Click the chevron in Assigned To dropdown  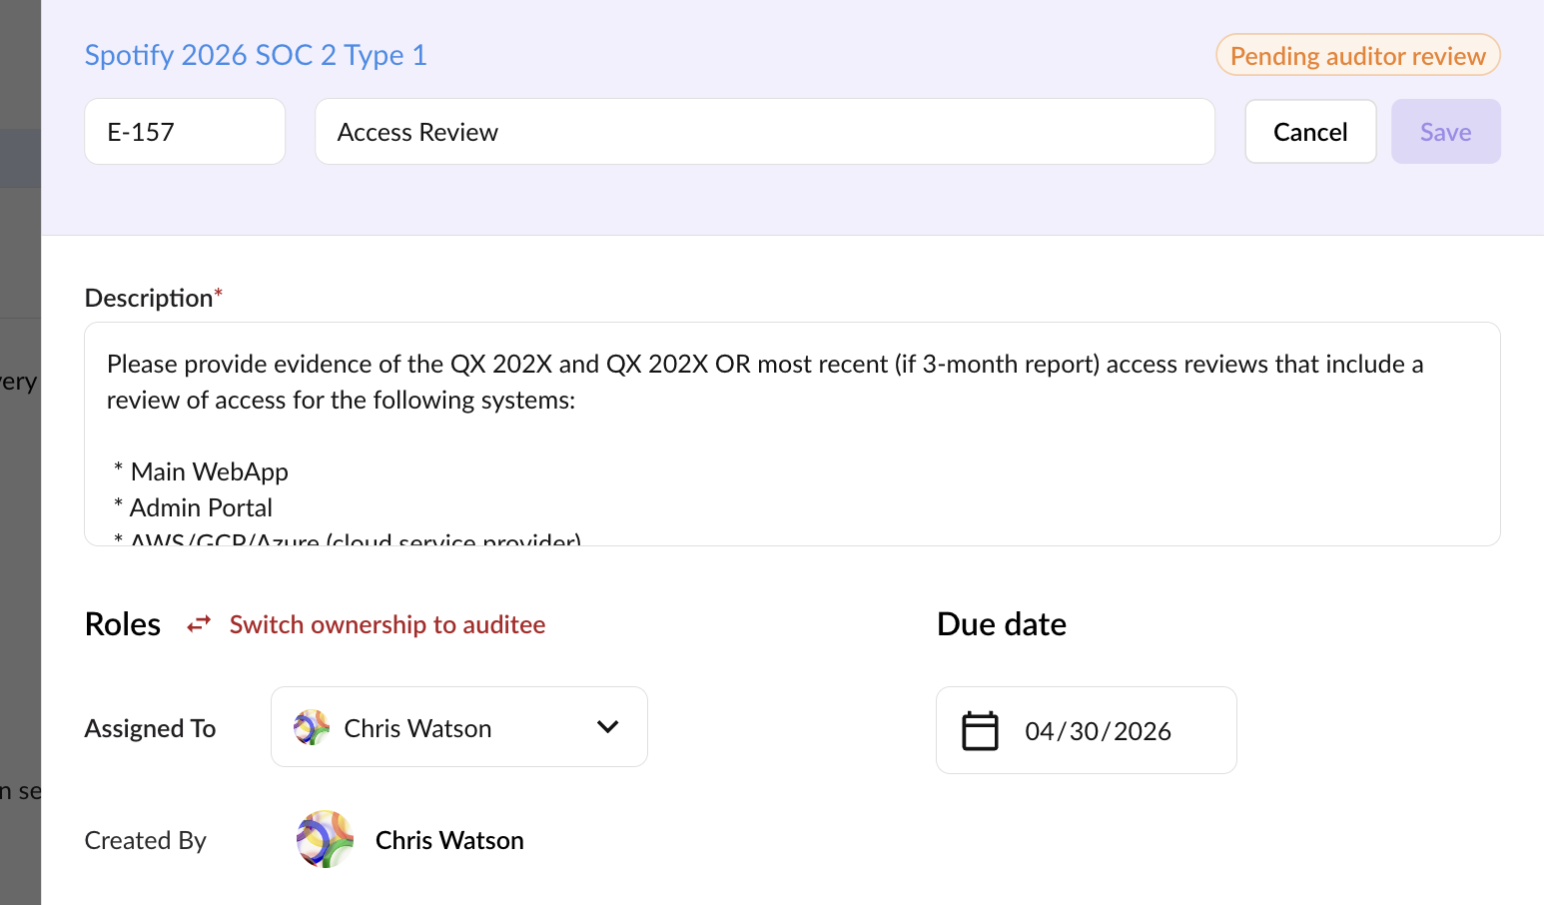[607, 727]
